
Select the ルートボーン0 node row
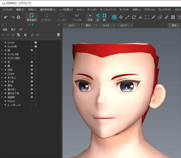[x=30, y=105]
